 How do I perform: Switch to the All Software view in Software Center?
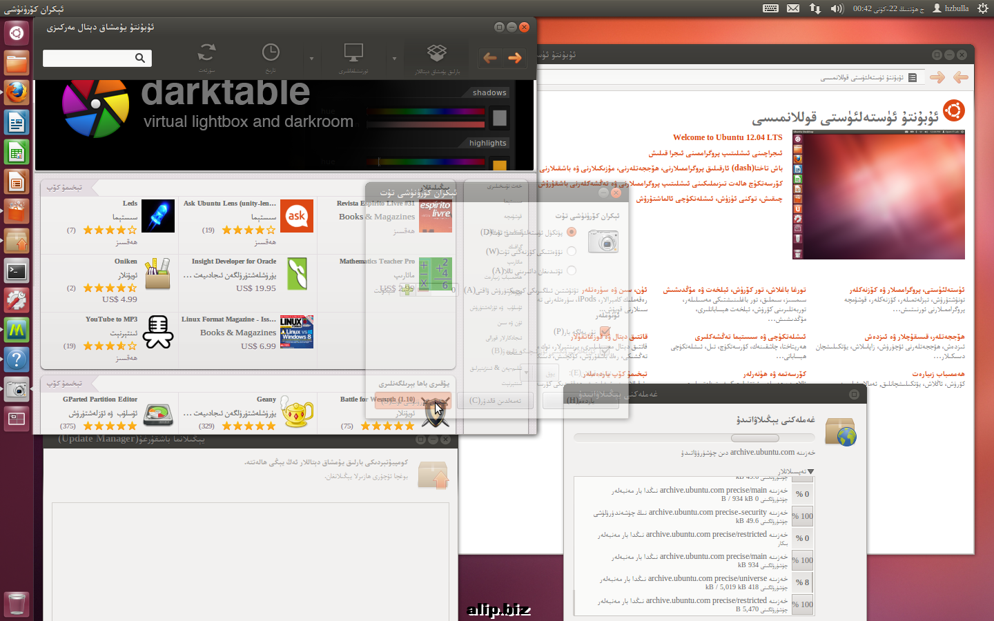tap(436, 59)
